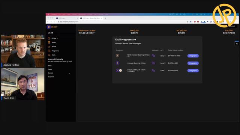
Task: Click the Total Value Locked amount $14,004,648.677
Action: point(87,33)
